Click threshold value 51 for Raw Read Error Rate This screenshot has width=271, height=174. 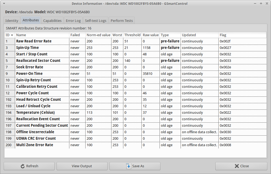(126, 41)
